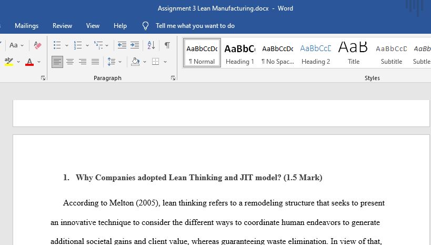This screenshot has height=245, width=431.
Task: Expand the borders dropdown arrow
Action: 165,62
